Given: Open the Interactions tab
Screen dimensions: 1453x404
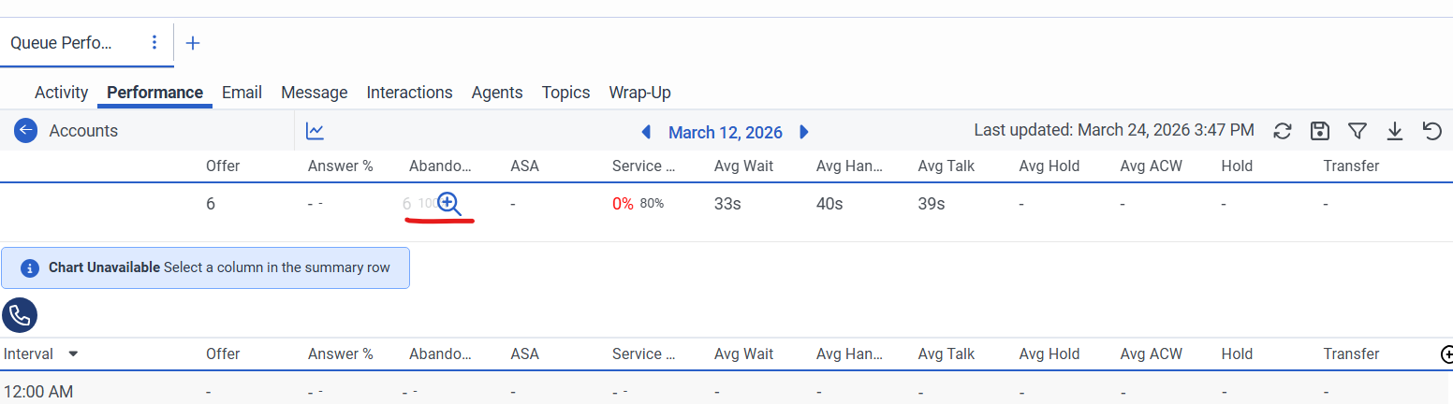Looking at the screenshot, I should pos(409,93).
